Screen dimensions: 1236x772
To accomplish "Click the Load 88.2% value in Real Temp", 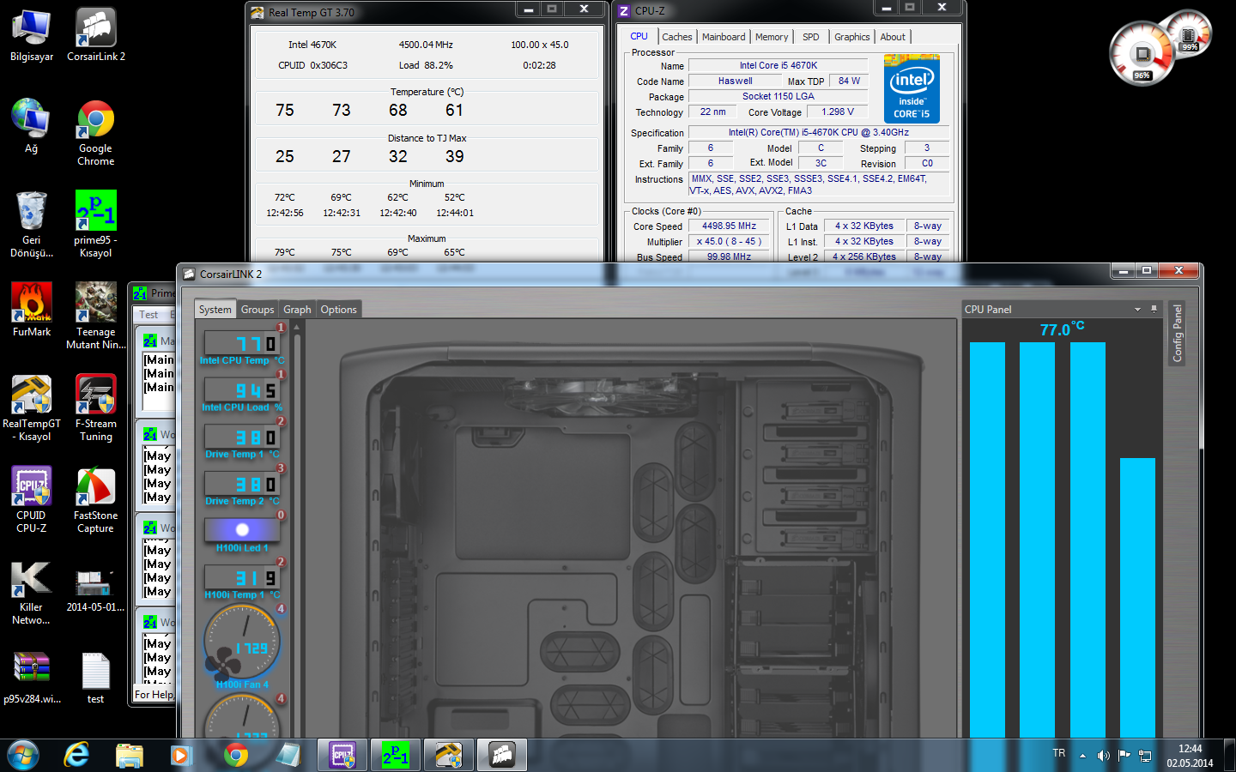I will (426, 65).
